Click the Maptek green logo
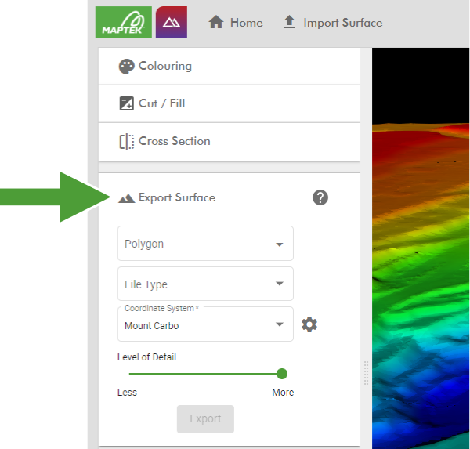 point(124,22)
